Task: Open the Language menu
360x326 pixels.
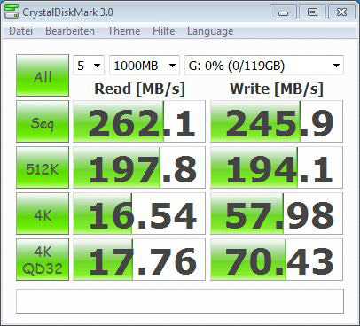Action: point(210,31)
